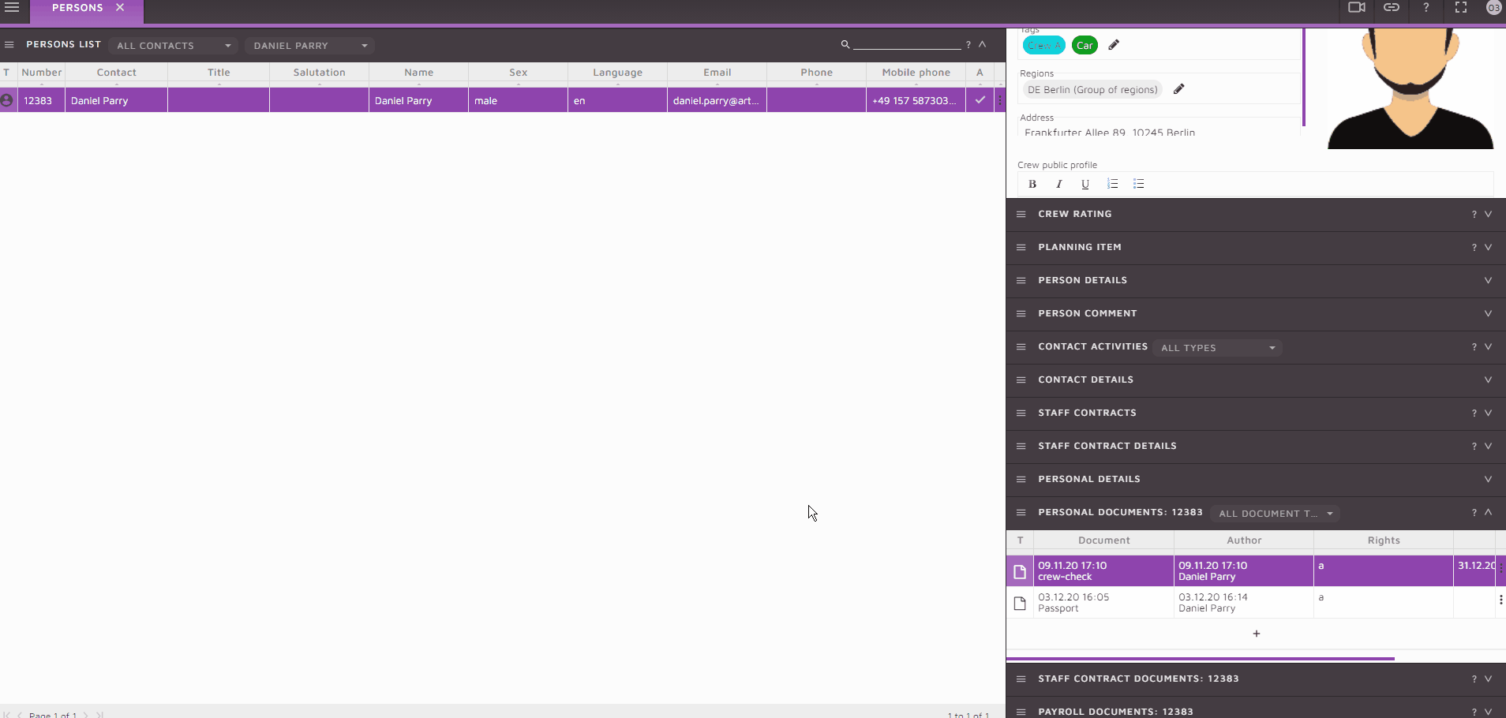This screenshot has height=718, width=1506.
Task: Sort by the Contact column header
Action: tap(117, 73)
